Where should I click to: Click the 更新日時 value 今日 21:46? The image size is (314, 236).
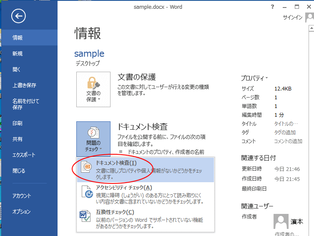click(x=287, y=169)
